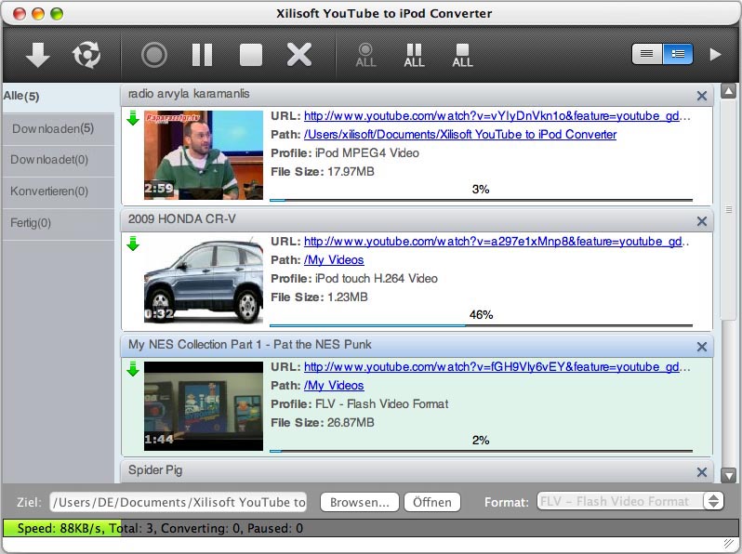Open the Xilisoft YouTube to iPod Converter path
The width and height of the screenshot is (742, 554).
460,135
